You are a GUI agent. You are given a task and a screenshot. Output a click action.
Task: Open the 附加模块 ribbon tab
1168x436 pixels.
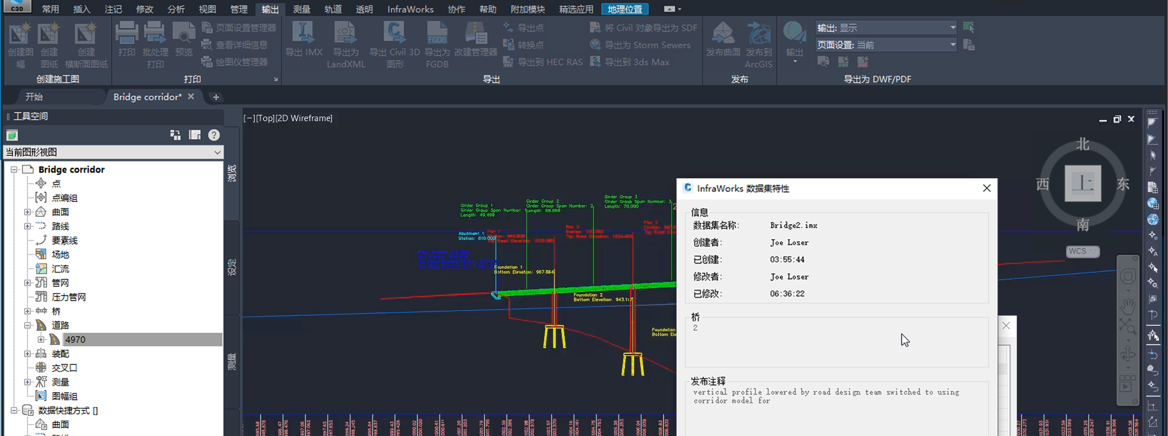(527, 9)
